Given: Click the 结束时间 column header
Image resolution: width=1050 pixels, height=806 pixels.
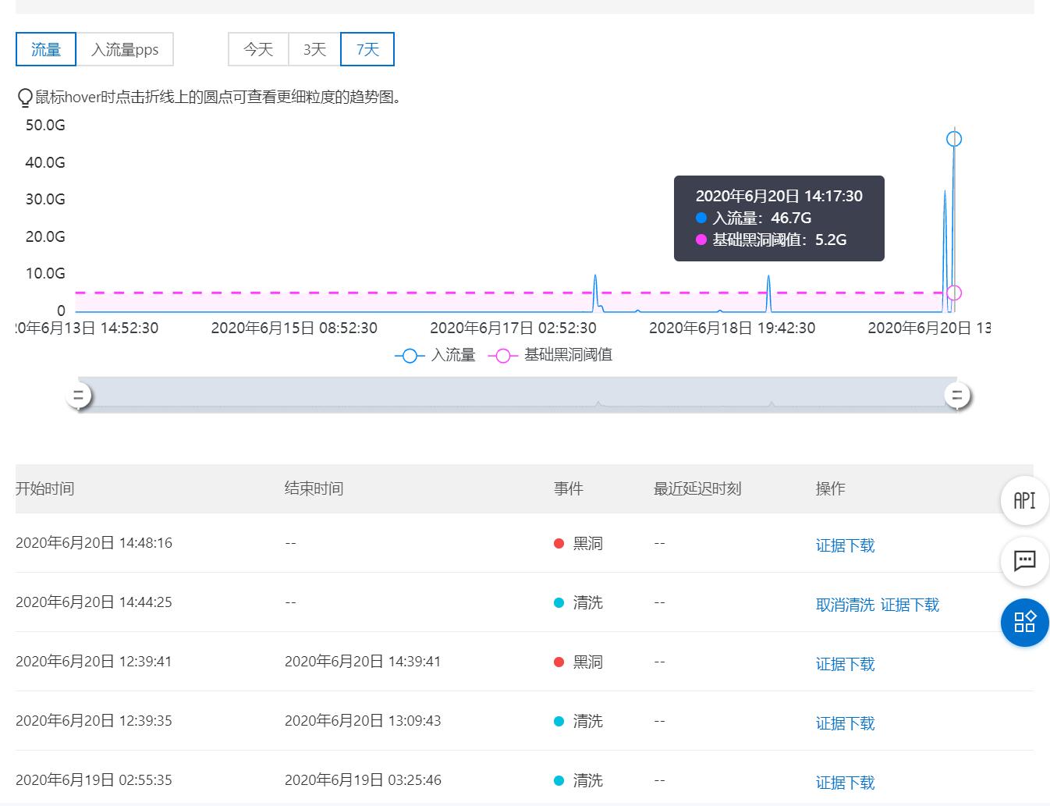Looking at the screenshot, I should click(x=314, y=488).
